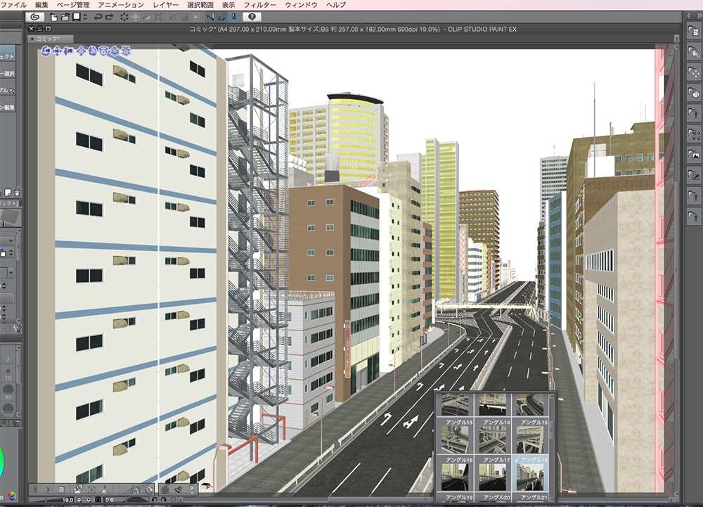Click the previous angle arrow button
Screen dimensions: 703x507
36,488
